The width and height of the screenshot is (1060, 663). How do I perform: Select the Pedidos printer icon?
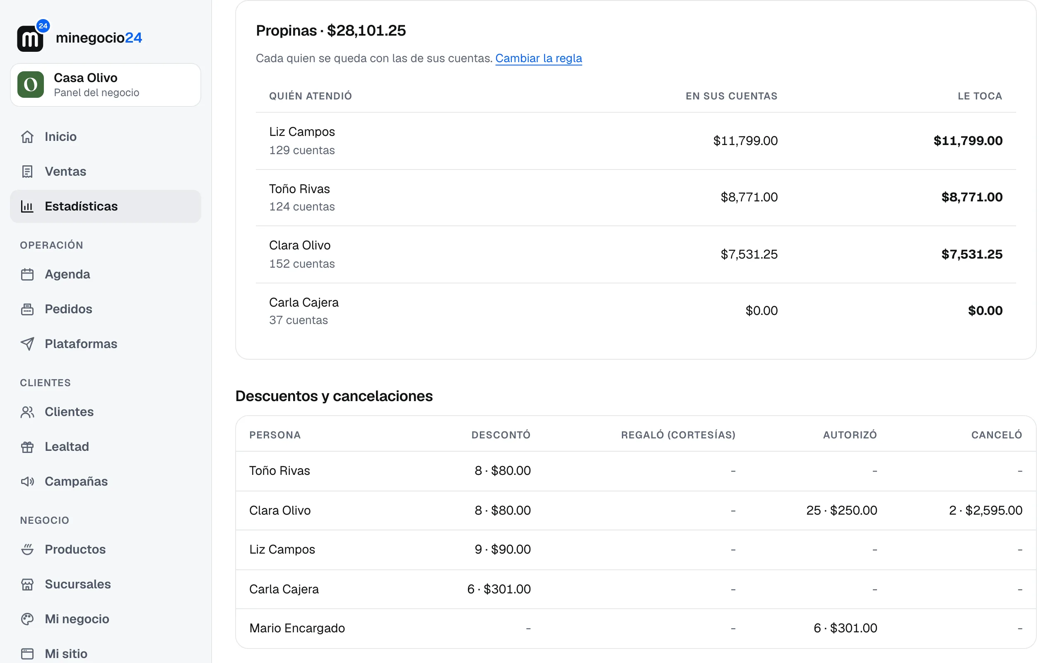pos(27,309)
